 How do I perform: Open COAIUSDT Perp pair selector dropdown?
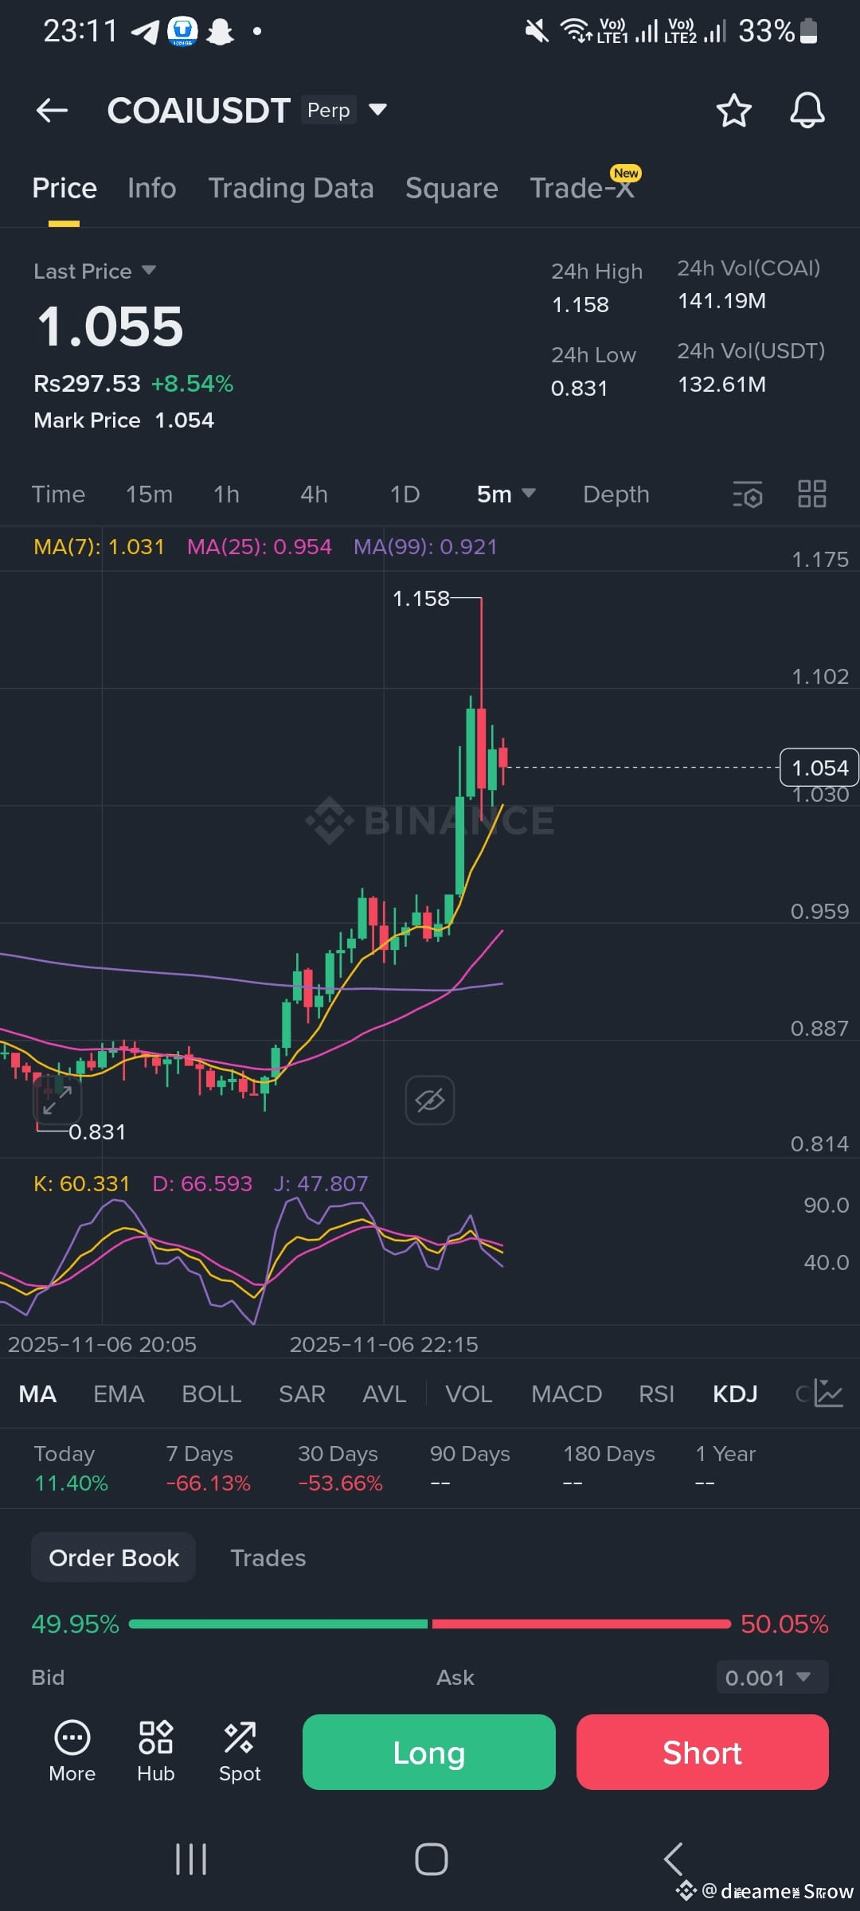[248, 110]
